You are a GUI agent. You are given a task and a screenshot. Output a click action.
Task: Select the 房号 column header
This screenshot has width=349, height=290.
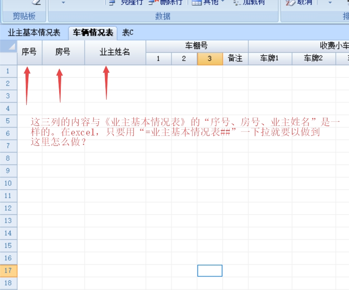tap(63, 52)
